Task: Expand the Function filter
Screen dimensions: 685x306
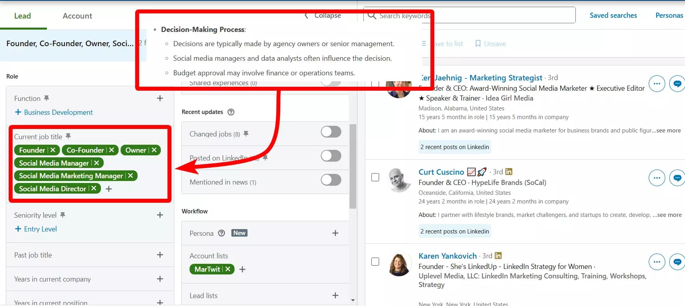Action: (160, 98)
